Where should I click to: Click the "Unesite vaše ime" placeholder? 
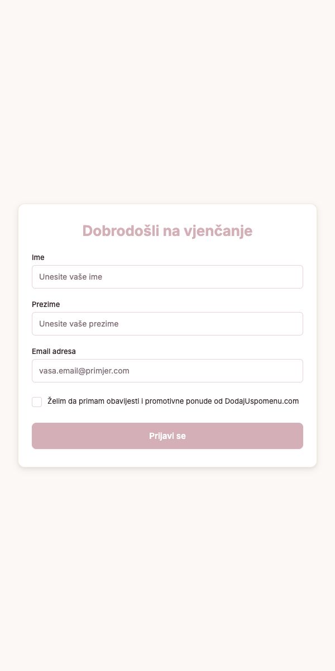pos(70,277)
